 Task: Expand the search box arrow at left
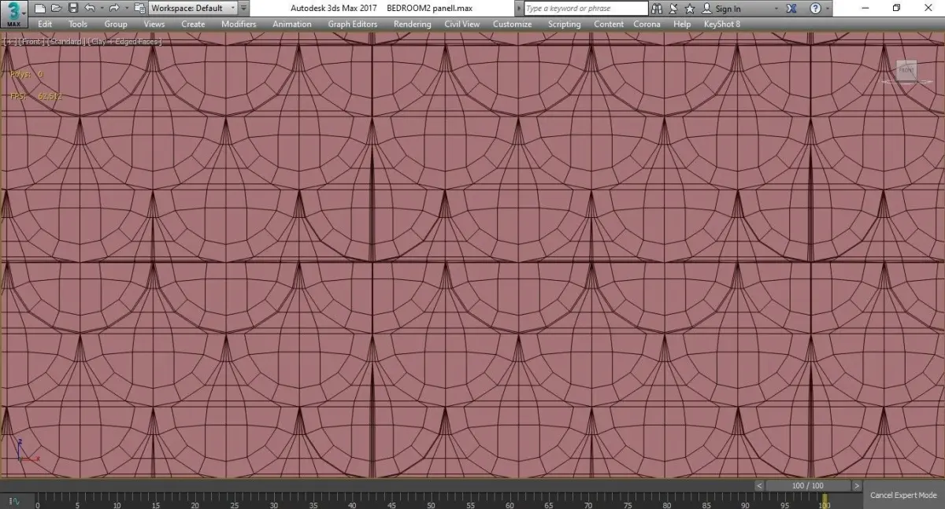[x=519, y=9]
